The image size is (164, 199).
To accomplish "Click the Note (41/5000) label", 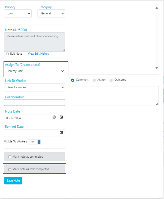I will (16, 30).
